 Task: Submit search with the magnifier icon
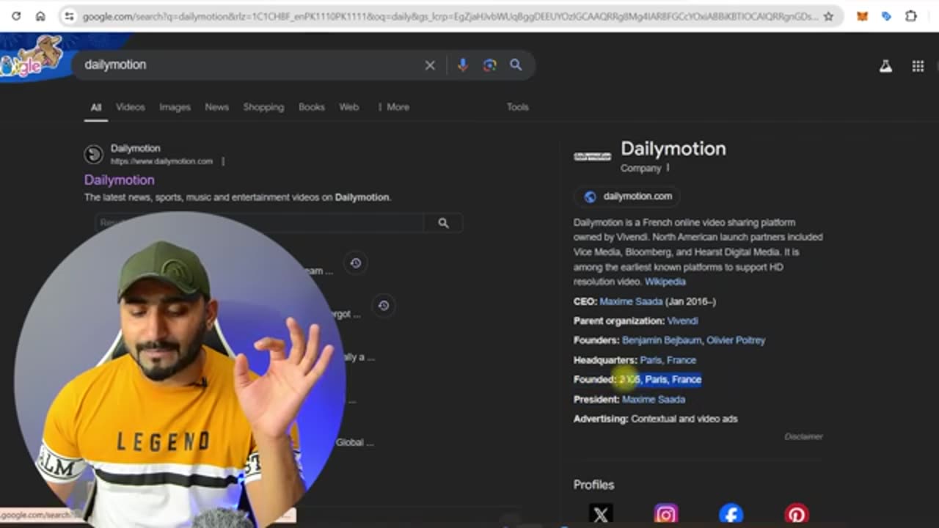tap(516, 65)
